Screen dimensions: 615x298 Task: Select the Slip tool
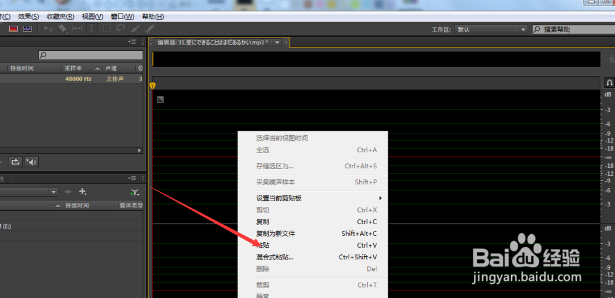(x=77, y=29)
